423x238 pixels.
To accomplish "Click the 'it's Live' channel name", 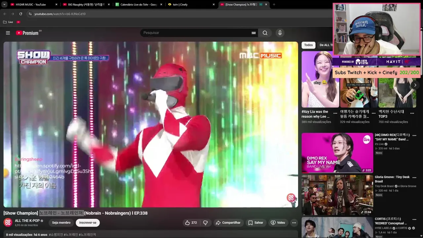I will click(379, 144).
